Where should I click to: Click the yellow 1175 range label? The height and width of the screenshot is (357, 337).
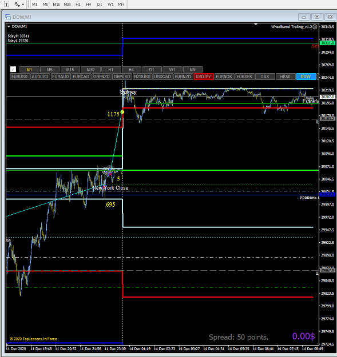click(113, 114)
